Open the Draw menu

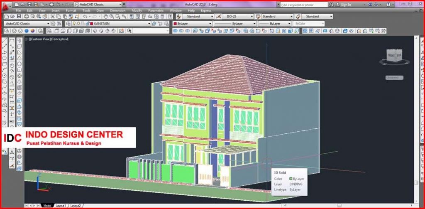(x=100, y=10)
